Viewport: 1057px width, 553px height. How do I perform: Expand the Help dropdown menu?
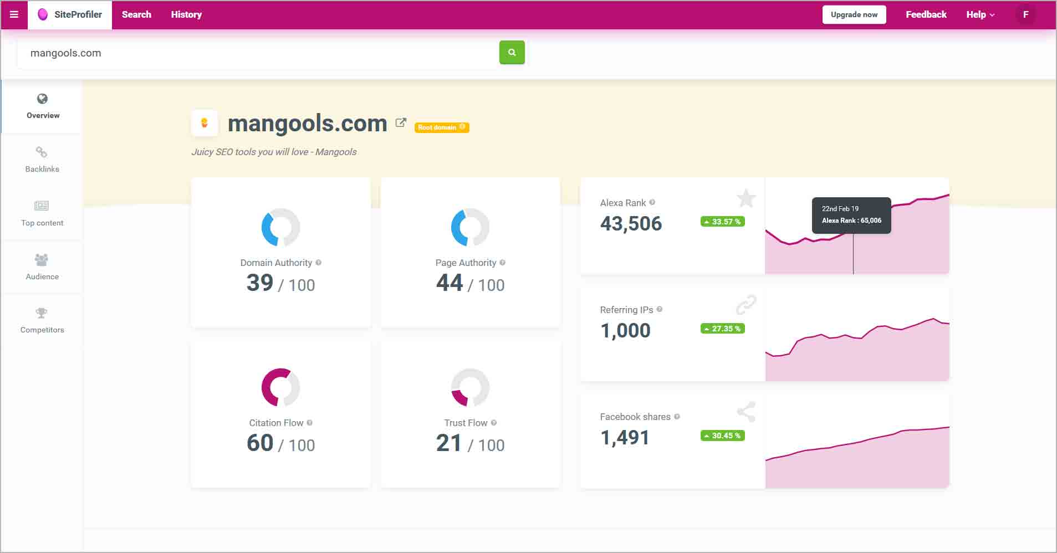pyautogui.click(x=981, y=14)
